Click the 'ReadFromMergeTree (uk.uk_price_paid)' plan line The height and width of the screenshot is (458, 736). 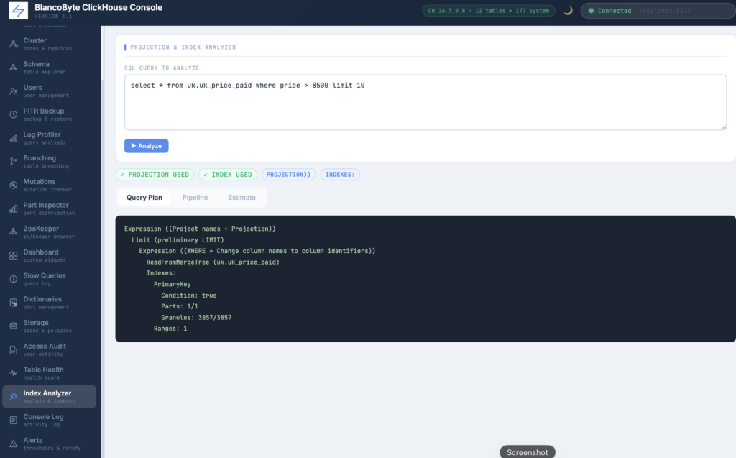[213, 262]
